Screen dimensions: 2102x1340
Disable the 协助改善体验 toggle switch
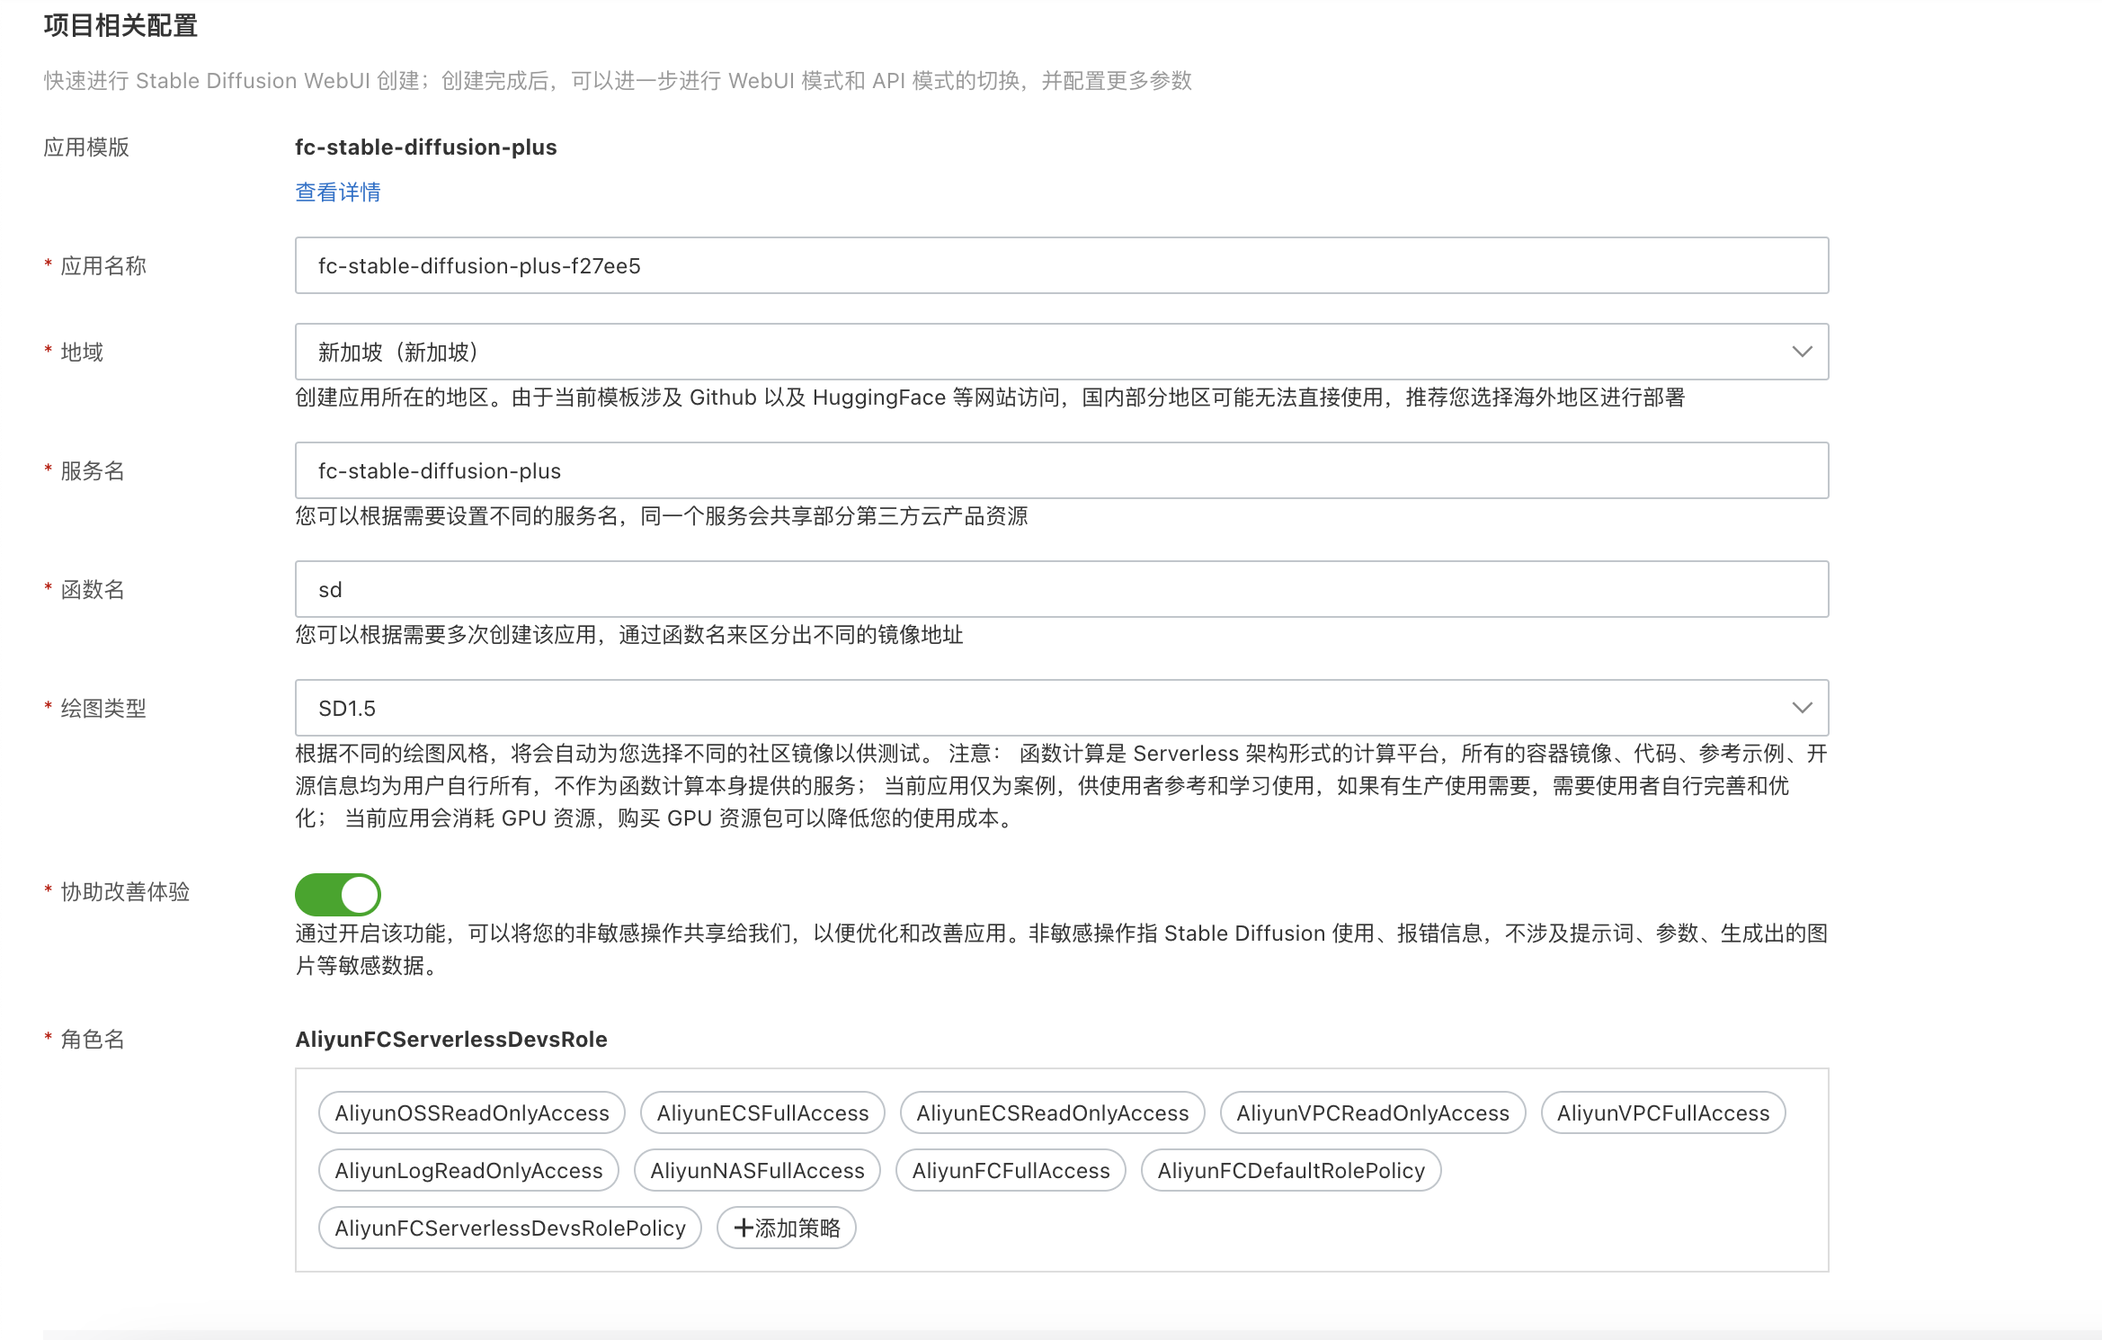coord(338,895)
